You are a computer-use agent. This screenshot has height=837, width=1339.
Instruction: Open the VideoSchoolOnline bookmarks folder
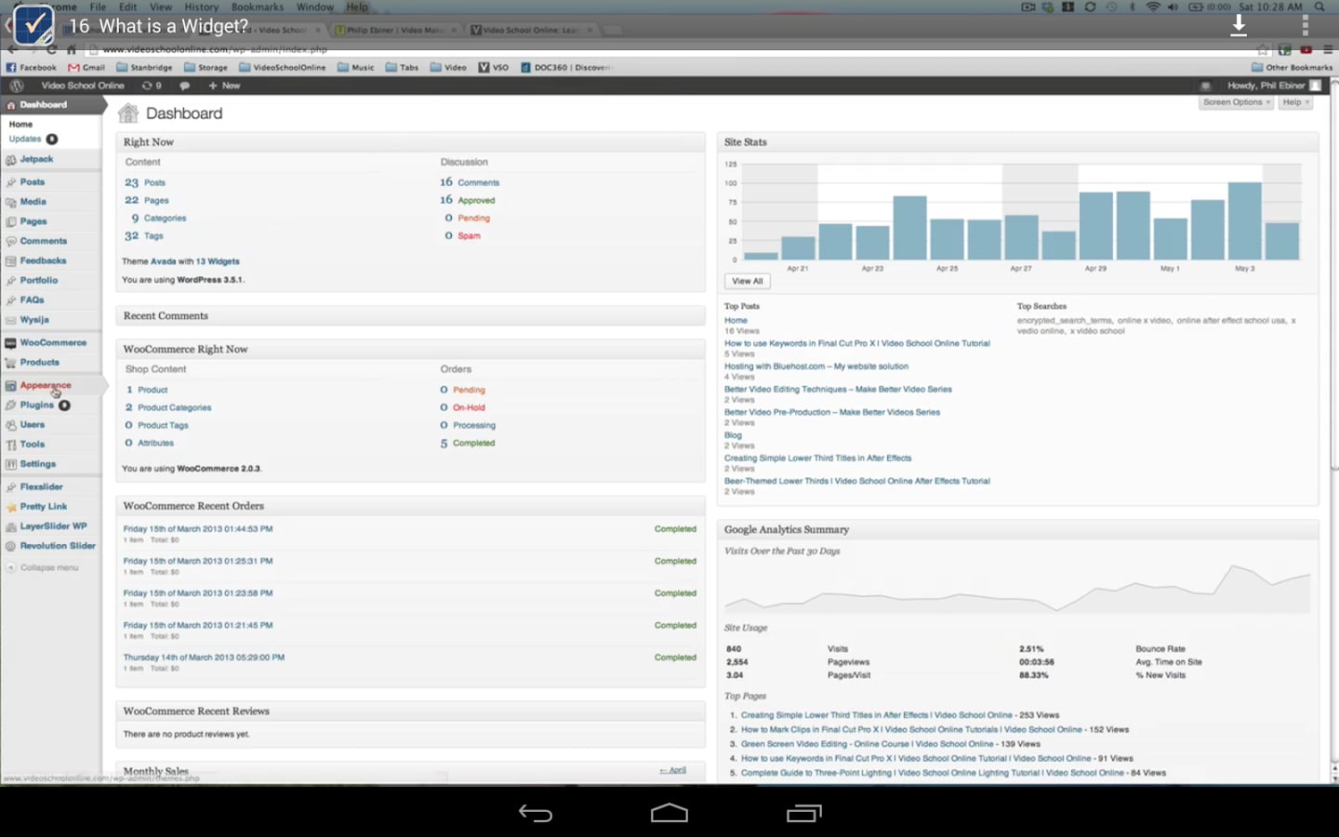(283, 67)
